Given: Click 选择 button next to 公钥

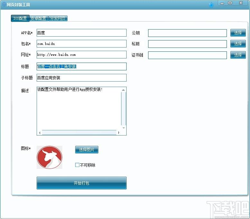Looking at the screenshot, I should point(238,33).
